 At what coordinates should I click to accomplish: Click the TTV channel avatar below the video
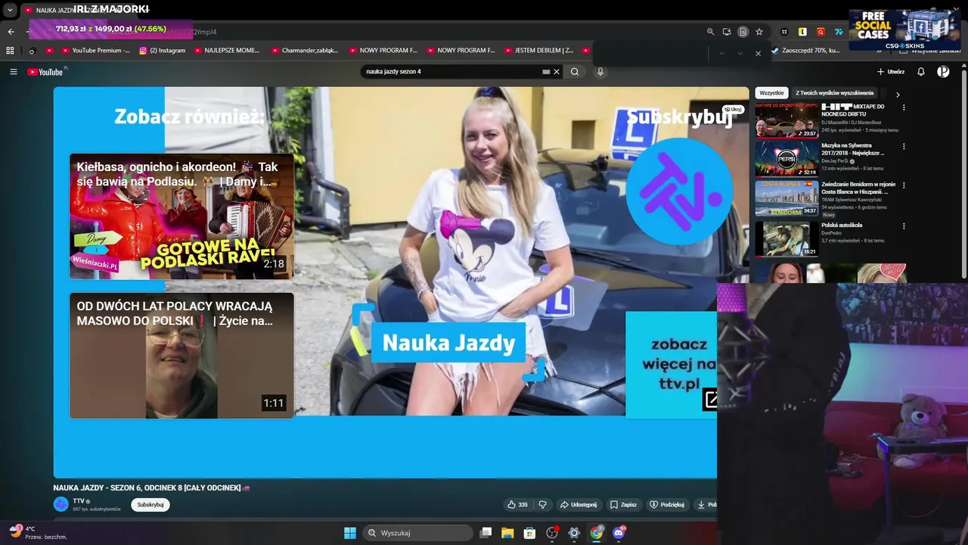[60, 504]
